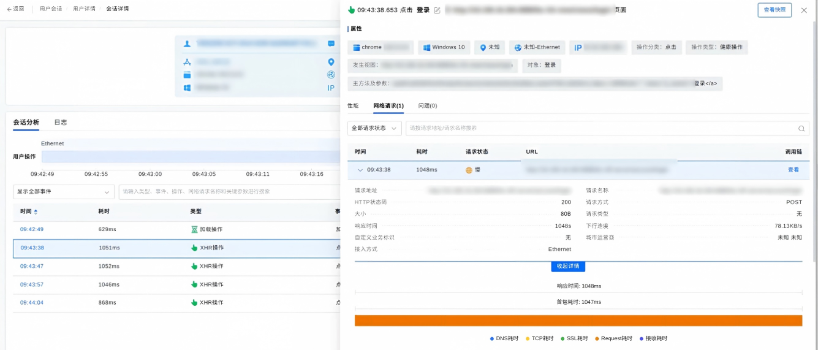Click the browser window icon in info card
Viewport: 818px width, 350px height.
click(187, 75)
